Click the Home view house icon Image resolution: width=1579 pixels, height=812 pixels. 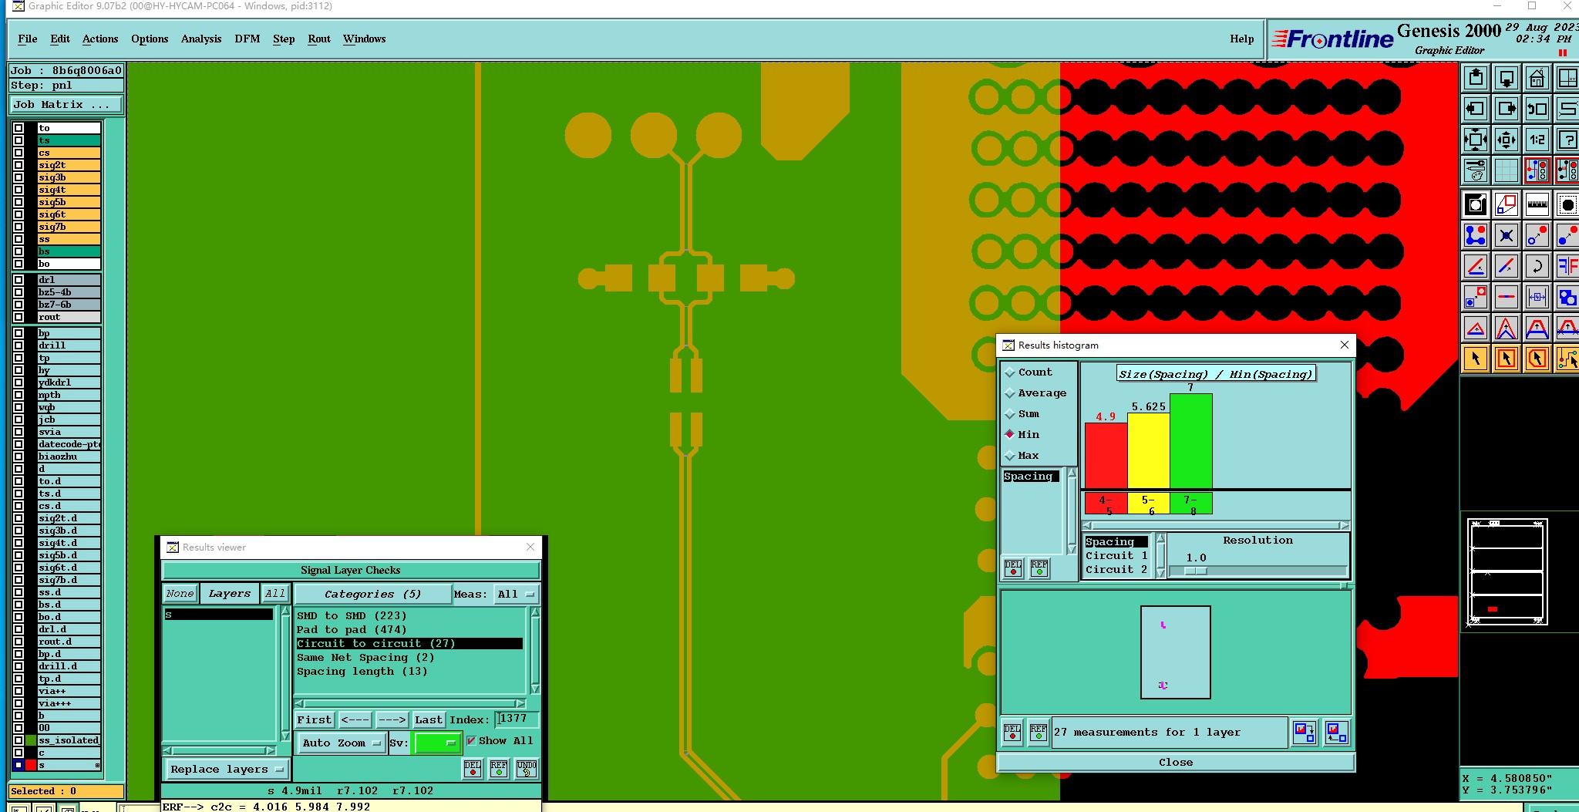coord(1537,78)
